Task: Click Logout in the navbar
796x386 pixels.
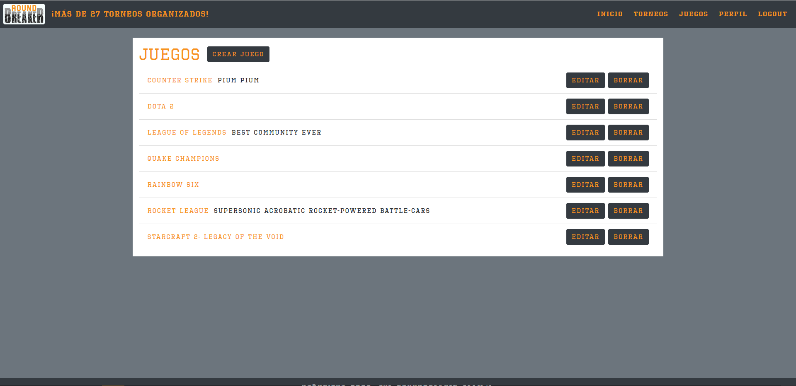Action: (773, 14)
